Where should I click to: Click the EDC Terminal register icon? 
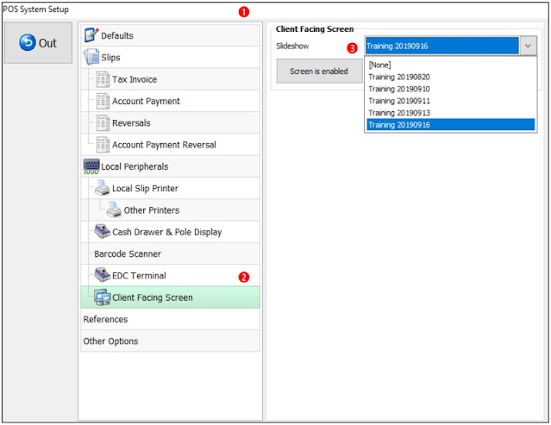tap(103, 275)
